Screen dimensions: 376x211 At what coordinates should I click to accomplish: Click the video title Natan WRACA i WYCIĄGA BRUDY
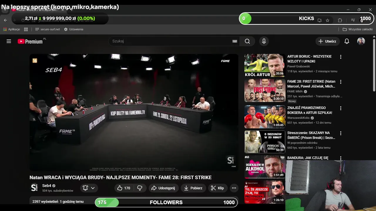(120, 178)
